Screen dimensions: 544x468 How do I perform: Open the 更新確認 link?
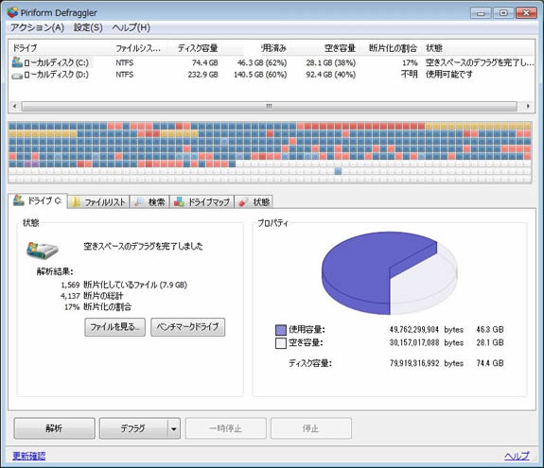point(29,456)
